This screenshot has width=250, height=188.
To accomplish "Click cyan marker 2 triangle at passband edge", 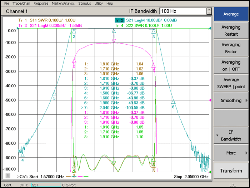I will (74, 31).
